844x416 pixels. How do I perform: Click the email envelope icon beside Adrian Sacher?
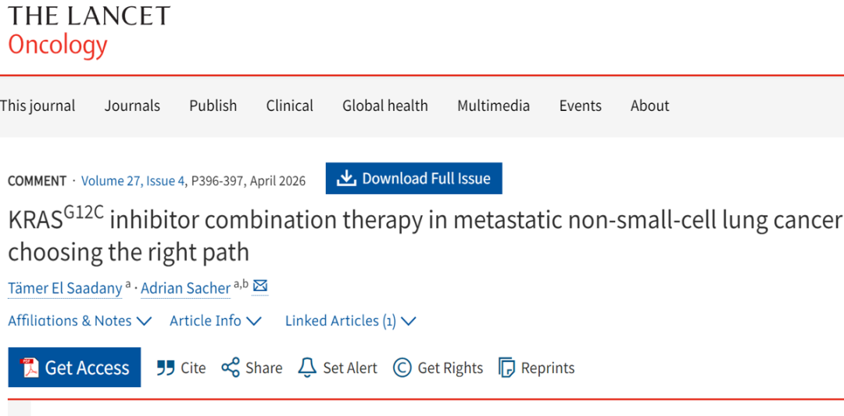(260, 286)
